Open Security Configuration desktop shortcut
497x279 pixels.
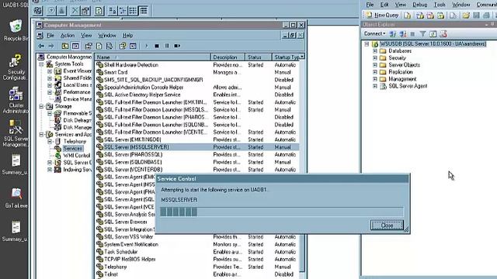16,67
